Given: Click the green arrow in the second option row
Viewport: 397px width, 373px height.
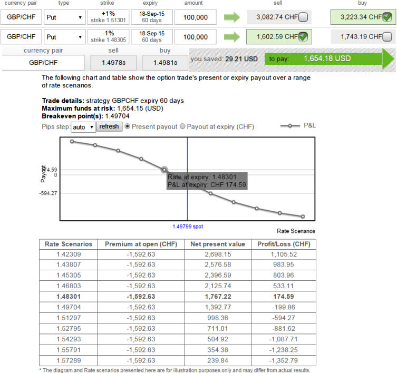Looking at the screenshot, I should 231,37.
